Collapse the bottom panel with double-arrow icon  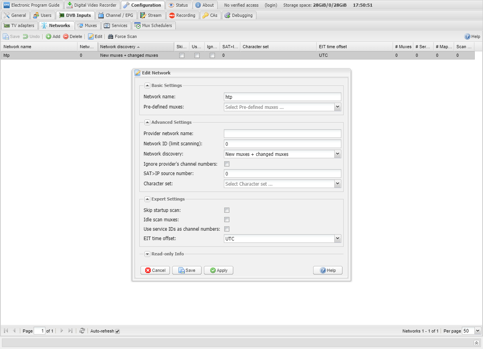point(476,343)
